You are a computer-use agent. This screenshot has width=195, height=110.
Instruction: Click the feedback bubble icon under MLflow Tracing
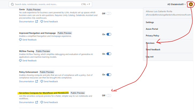[20, 61]
